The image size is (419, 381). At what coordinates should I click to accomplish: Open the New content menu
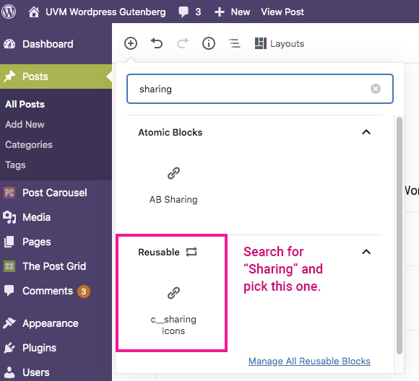click(232, 12)
